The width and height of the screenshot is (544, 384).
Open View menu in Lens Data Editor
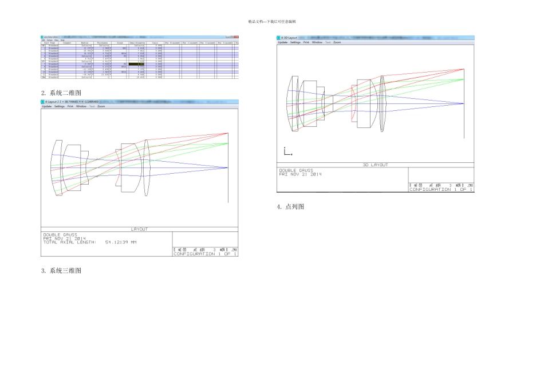(x=56, y=40)
